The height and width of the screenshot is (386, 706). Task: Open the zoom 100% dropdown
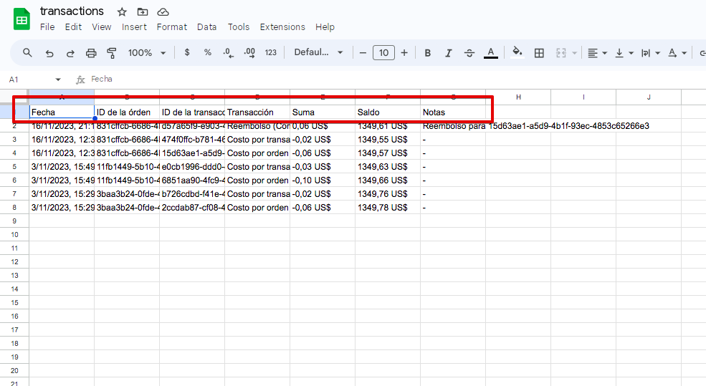pos(147,53)
